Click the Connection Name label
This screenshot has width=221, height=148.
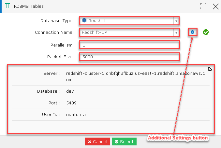53,33
